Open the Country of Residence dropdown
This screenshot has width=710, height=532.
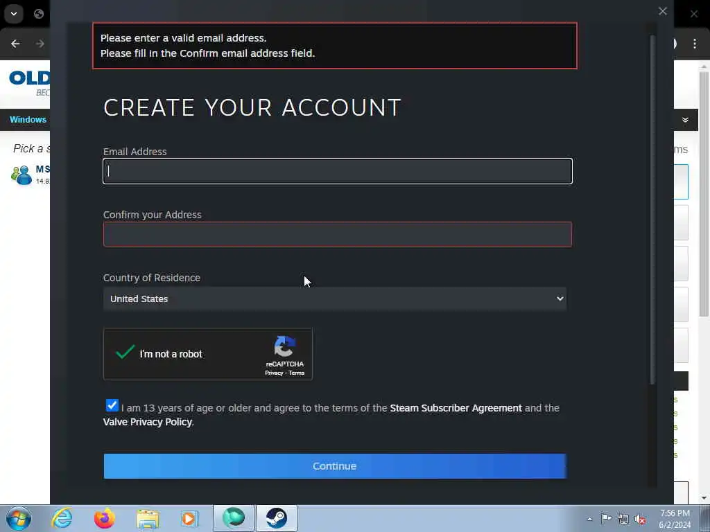pos(335,299)
